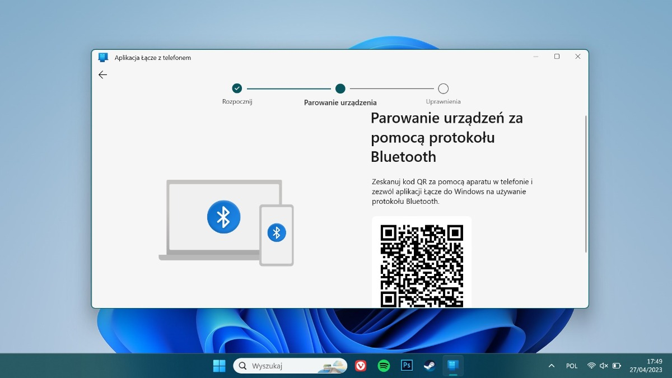Click the active Łącze z telefonem taskbar icon
The height and width of the screenshot is (378, 672).
(452, 365)
